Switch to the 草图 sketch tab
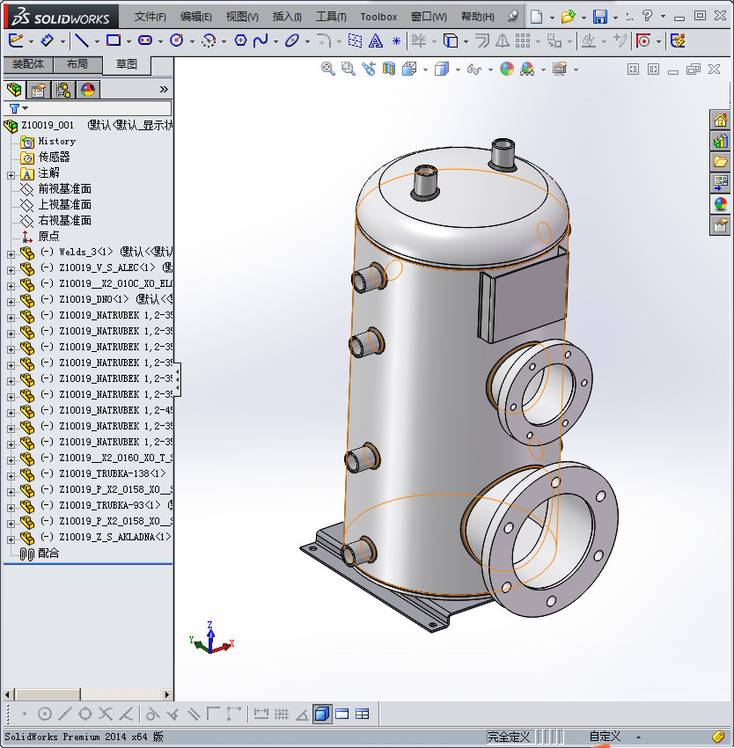 [x=127, y=65]
